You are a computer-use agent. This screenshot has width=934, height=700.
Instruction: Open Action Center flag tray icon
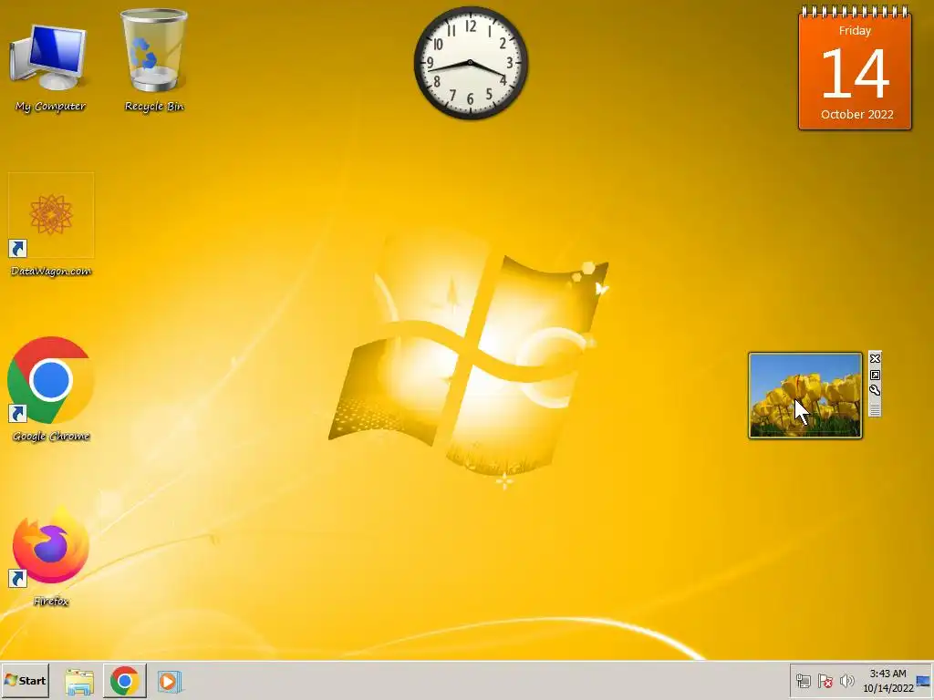825,681
